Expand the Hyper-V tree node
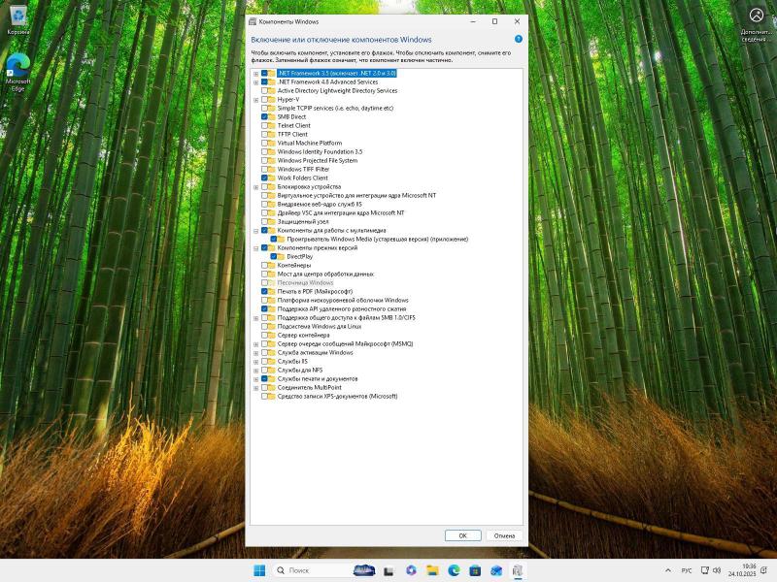Viewport: 777px width, 582px height. 255,99
